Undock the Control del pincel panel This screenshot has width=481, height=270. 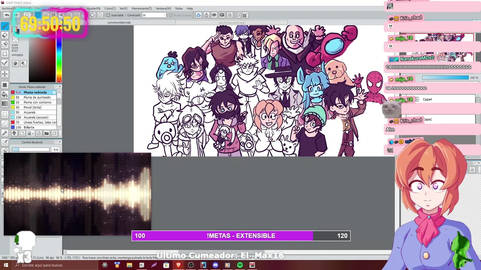[x=56, y=142]
